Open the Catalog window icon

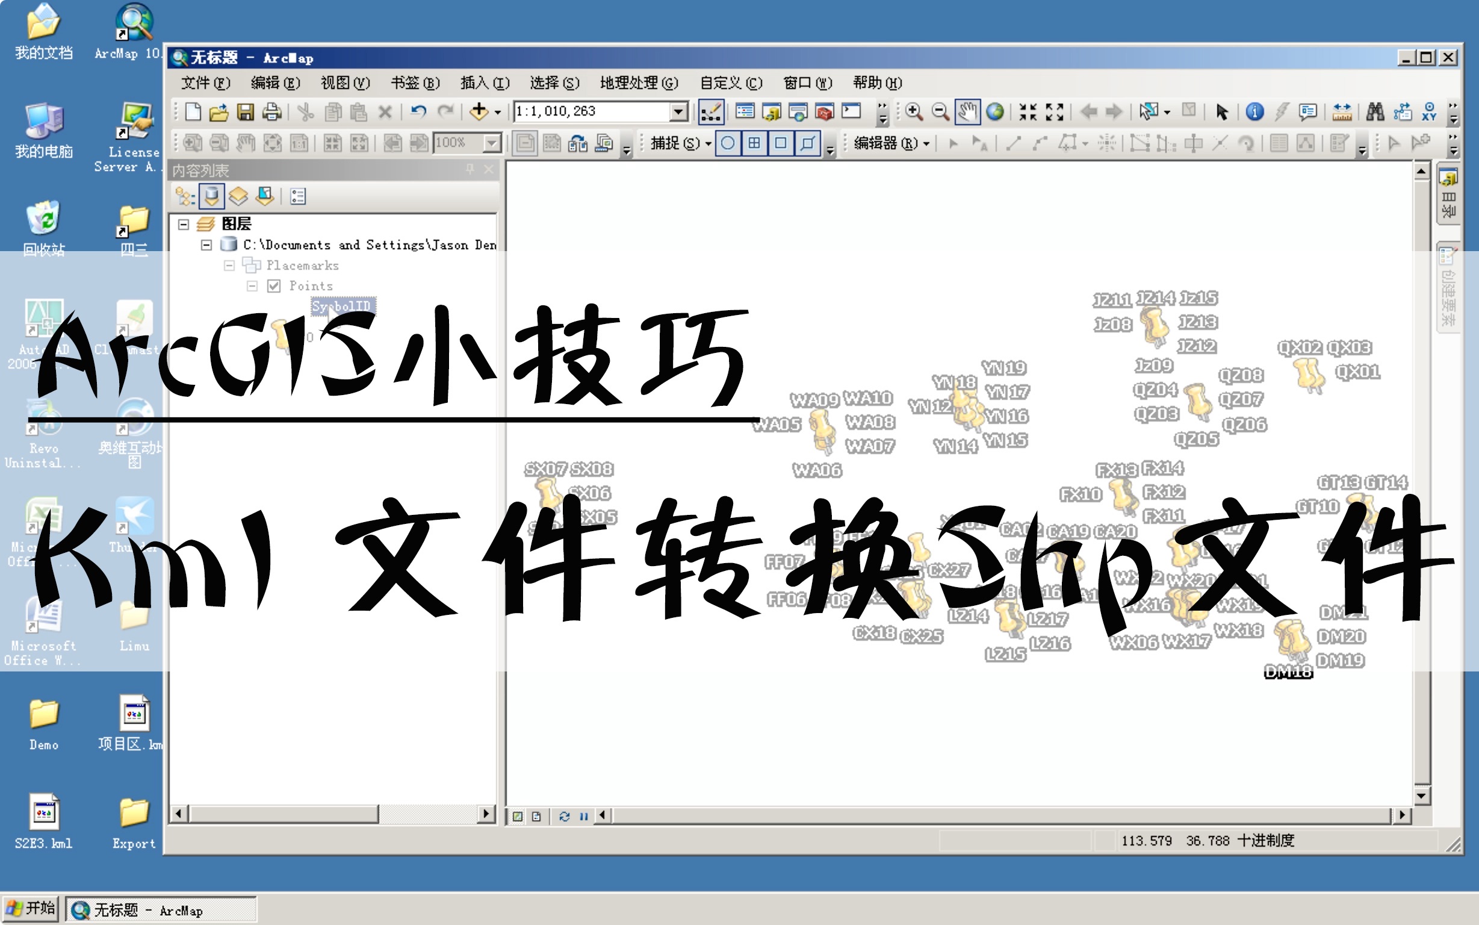coord(772,111)
